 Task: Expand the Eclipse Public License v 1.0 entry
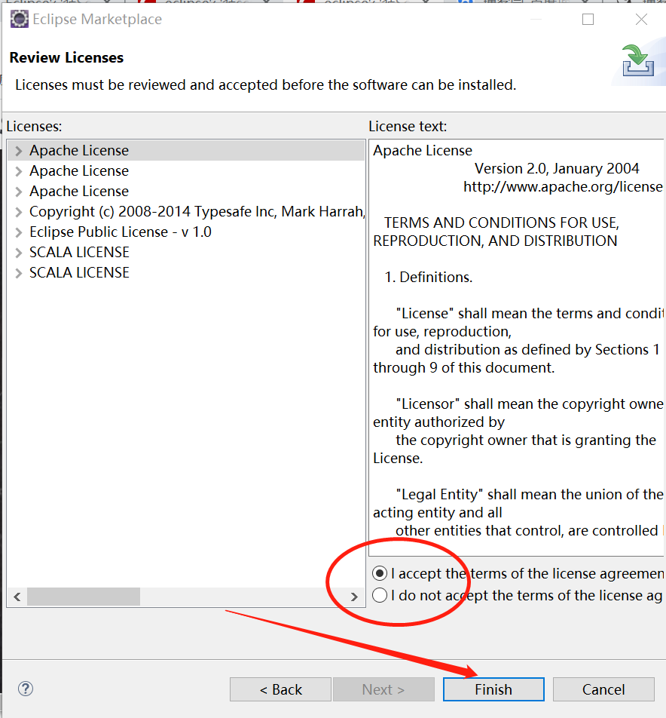click(19, 232)
